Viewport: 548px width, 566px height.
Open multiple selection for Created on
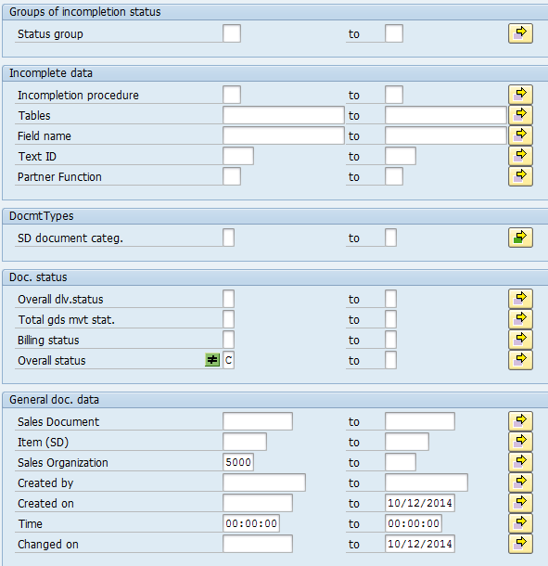point(520,503)
